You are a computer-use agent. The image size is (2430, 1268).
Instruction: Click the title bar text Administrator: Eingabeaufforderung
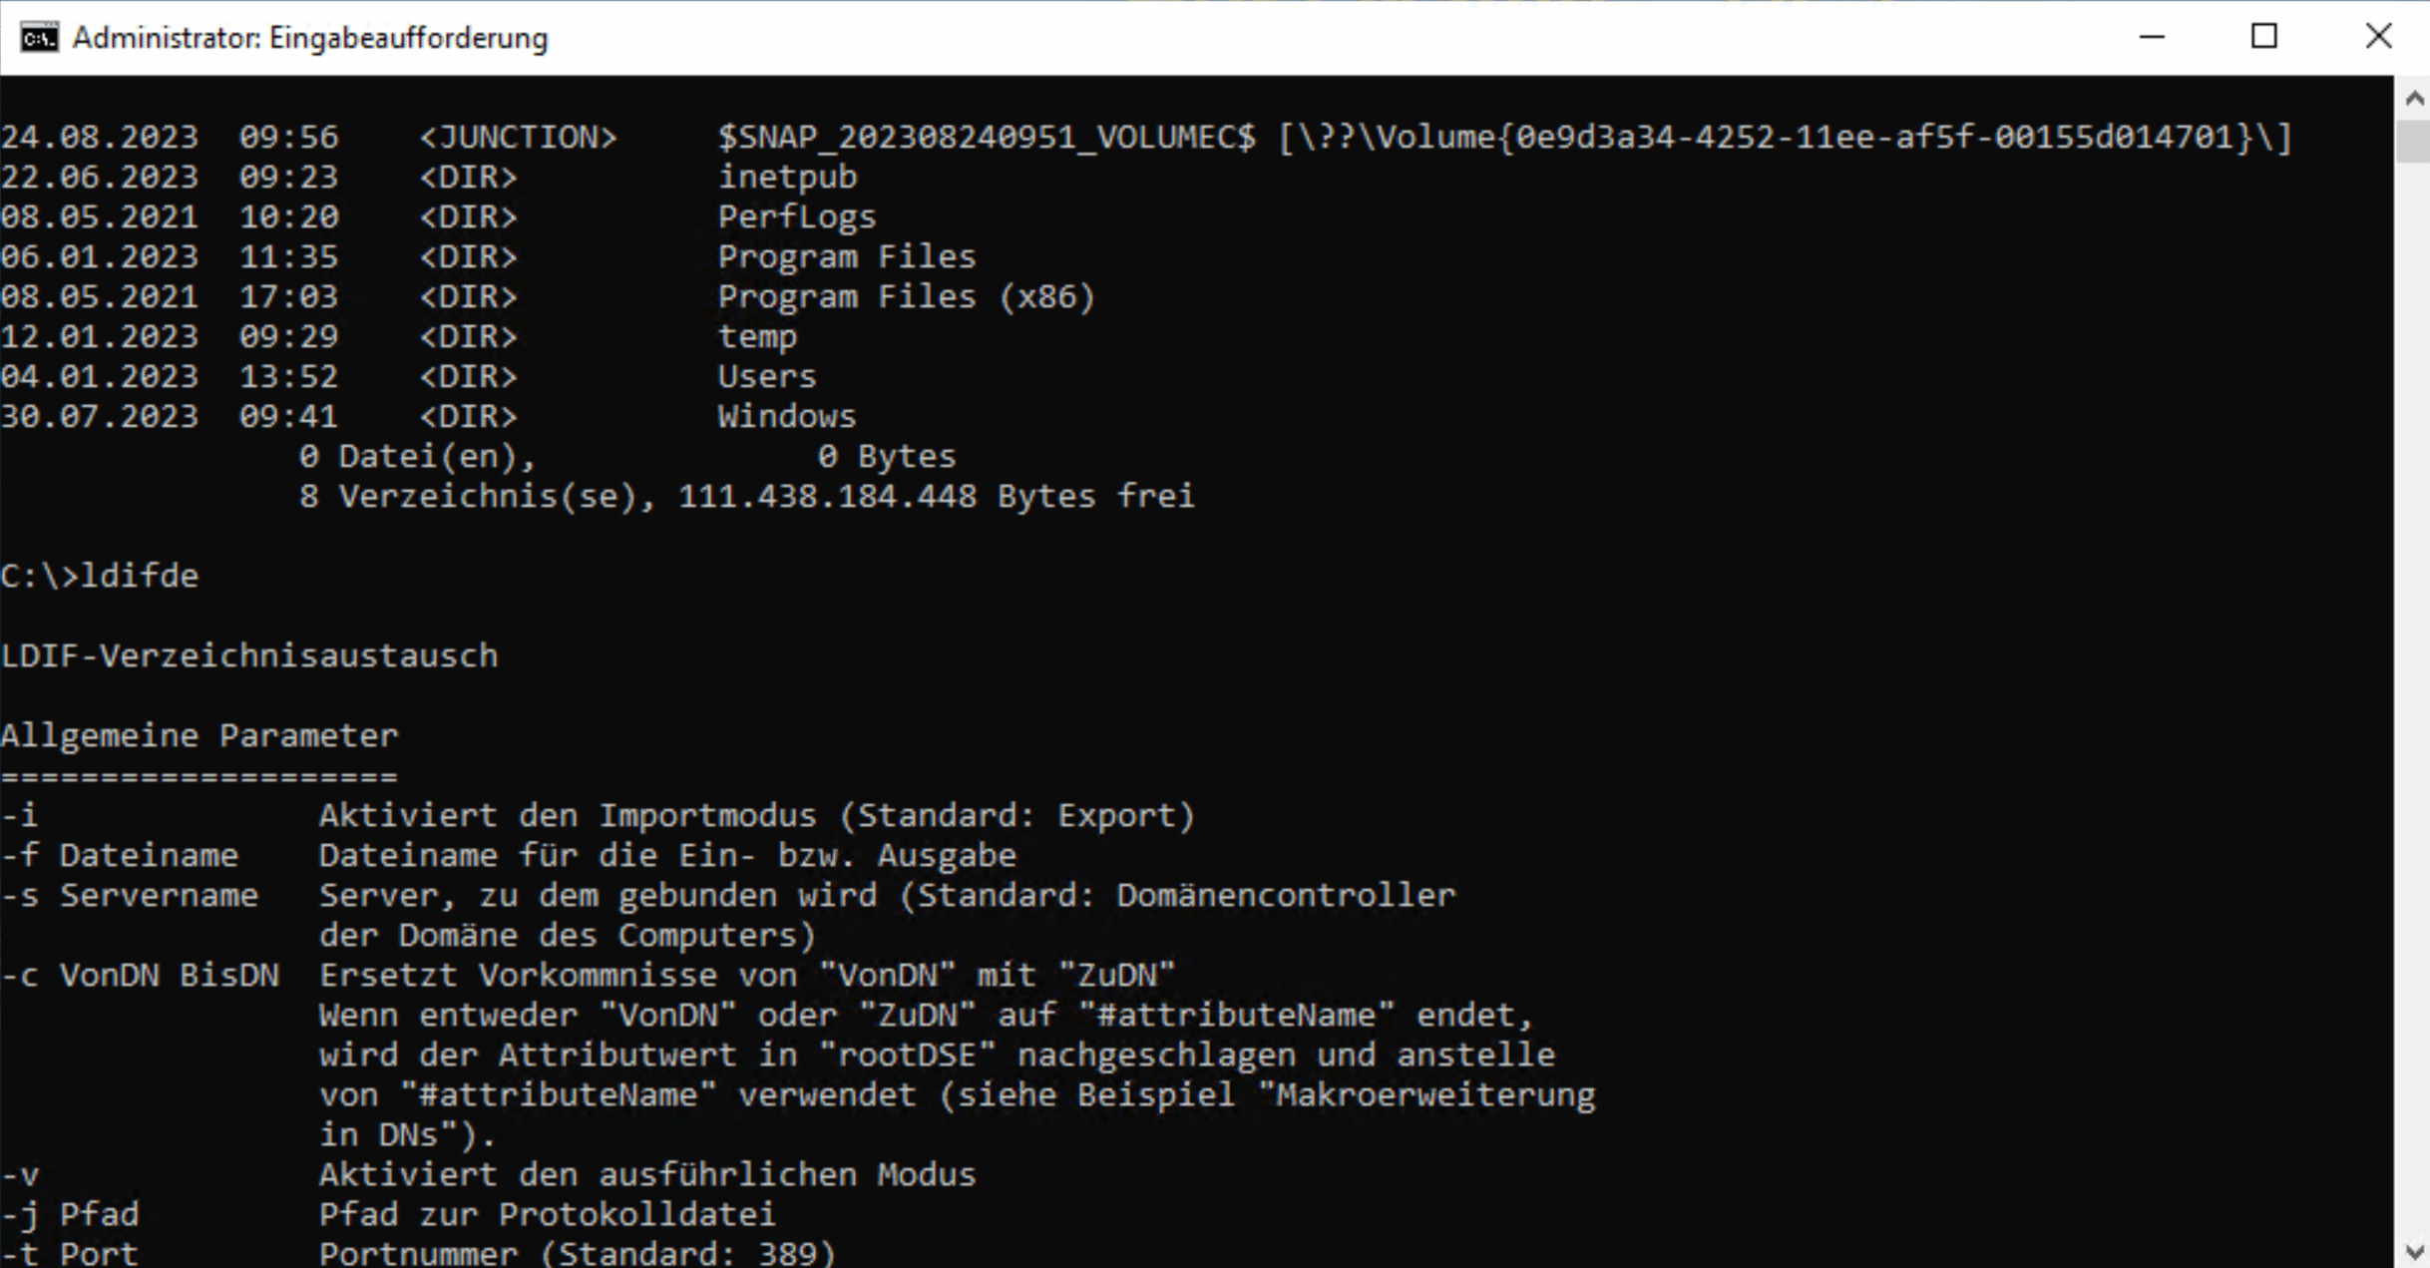tap(309, 37)
